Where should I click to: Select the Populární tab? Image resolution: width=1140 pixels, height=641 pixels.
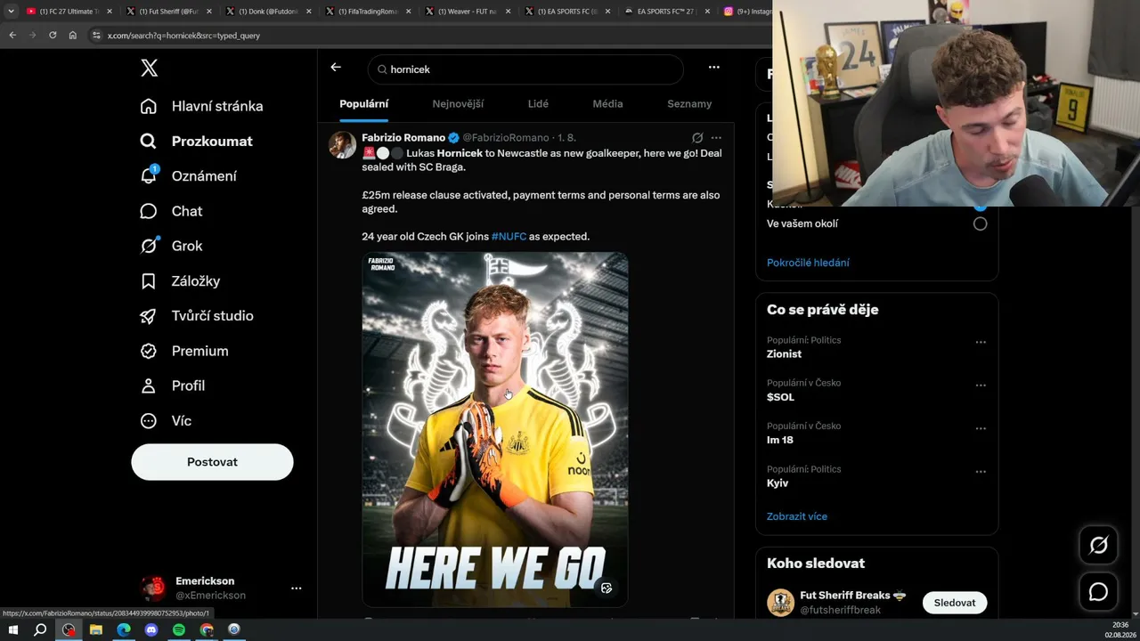pyautogui.click(x=364, y=104)
